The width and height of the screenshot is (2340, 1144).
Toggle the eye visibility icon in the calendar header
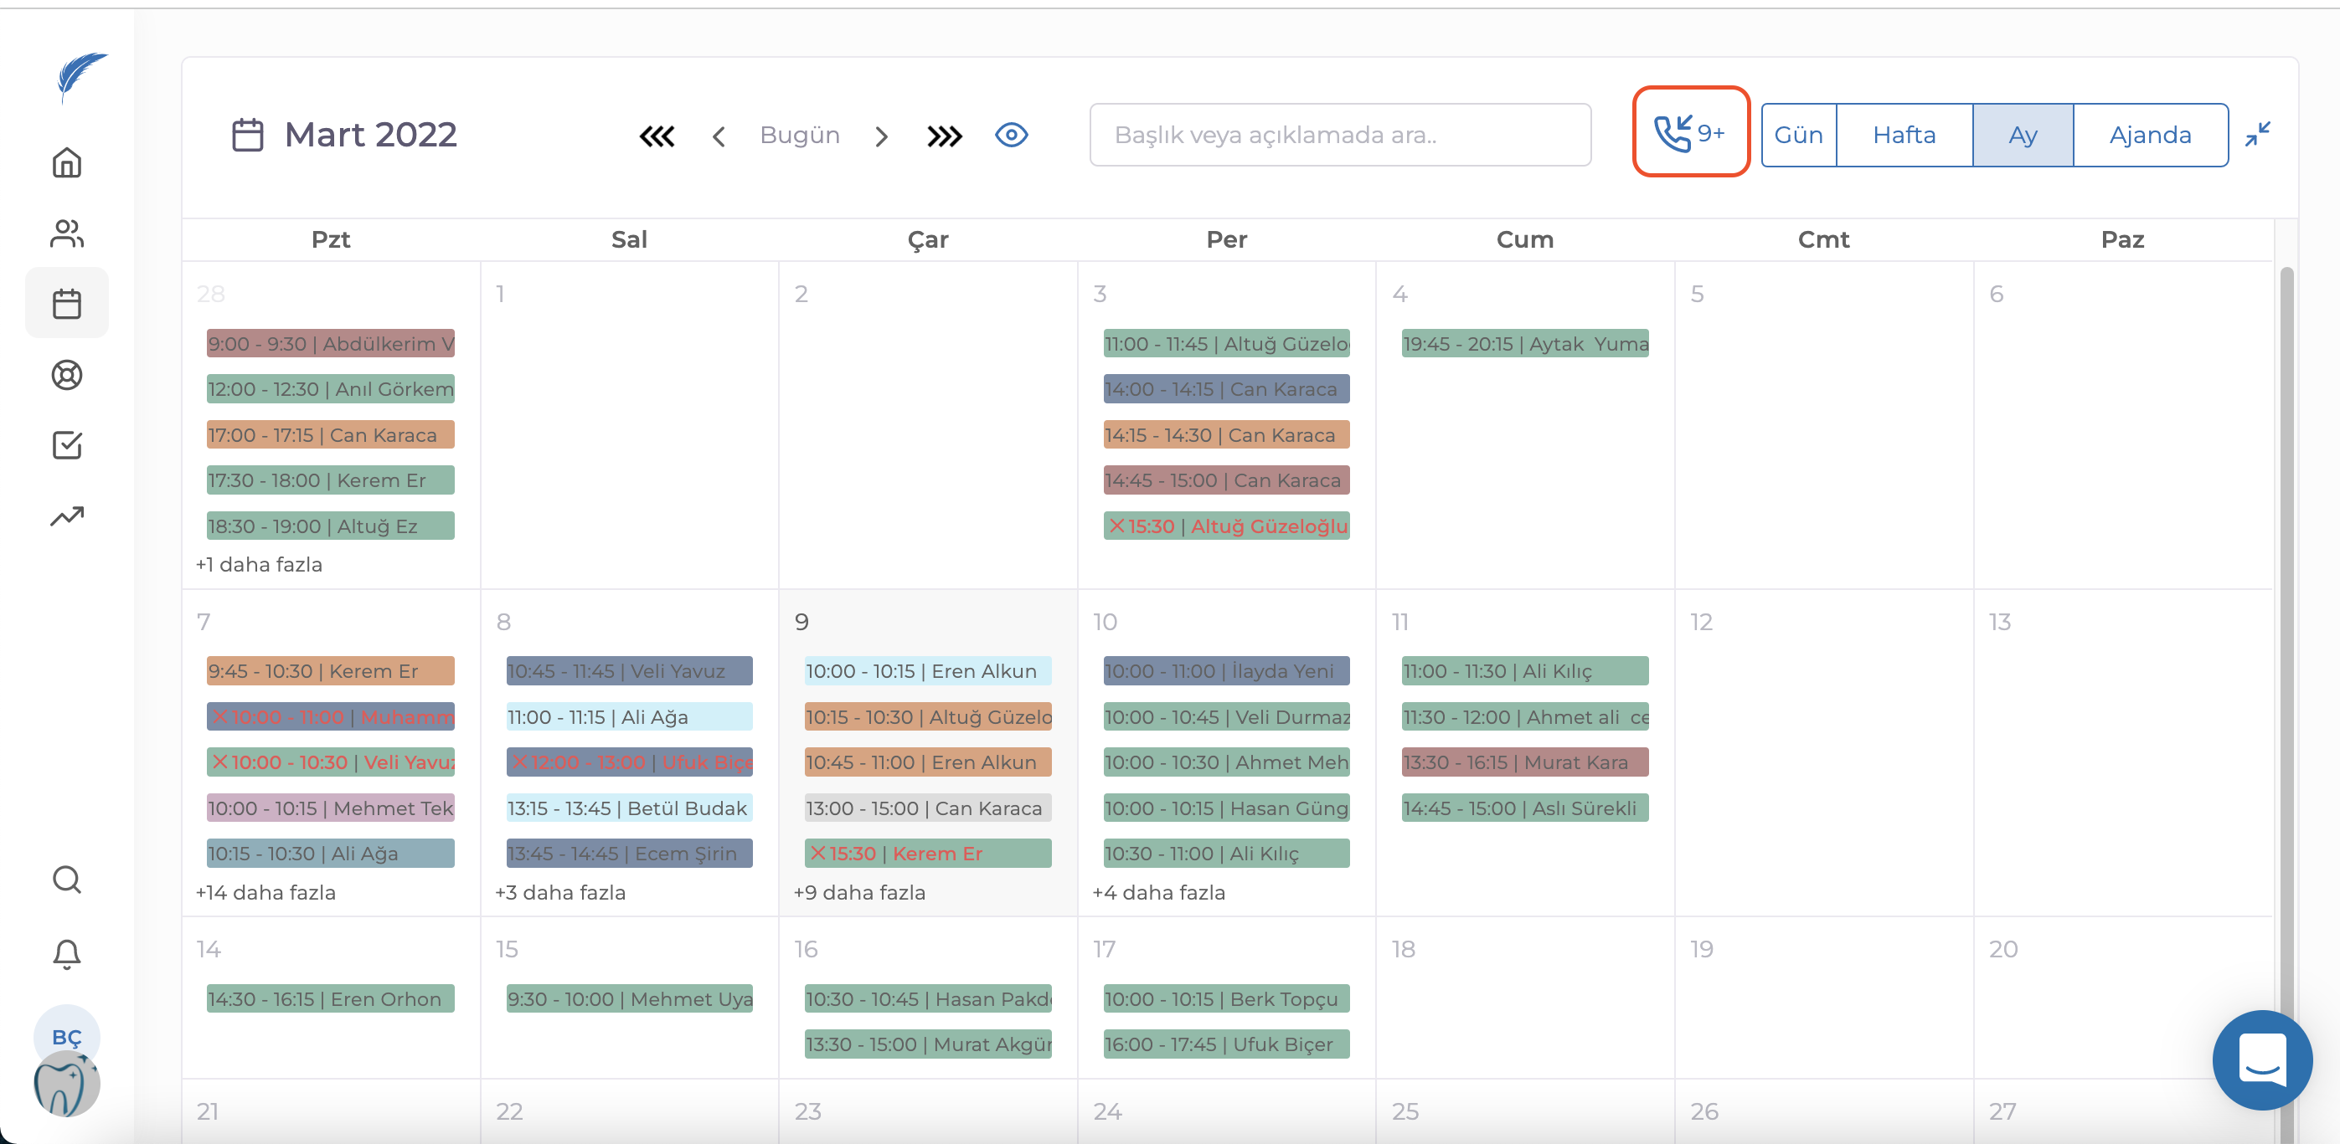click(1010, 136)
